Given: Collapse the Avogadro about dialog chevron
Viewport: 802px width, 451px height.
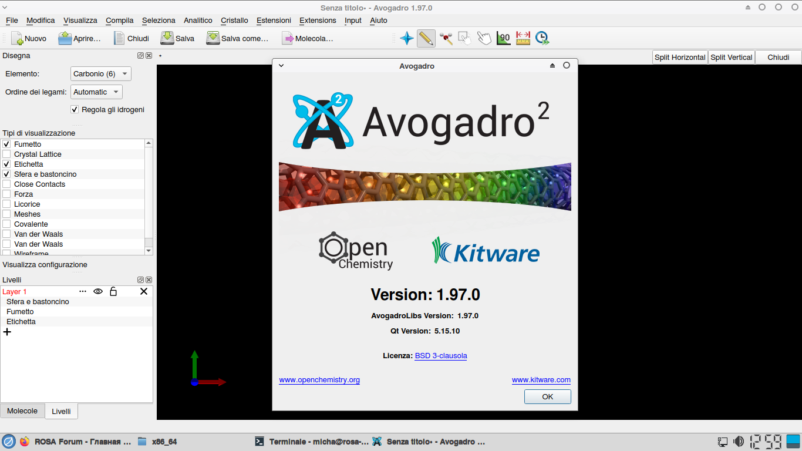Looking at the screenshot, I should (x=281, y=66).
